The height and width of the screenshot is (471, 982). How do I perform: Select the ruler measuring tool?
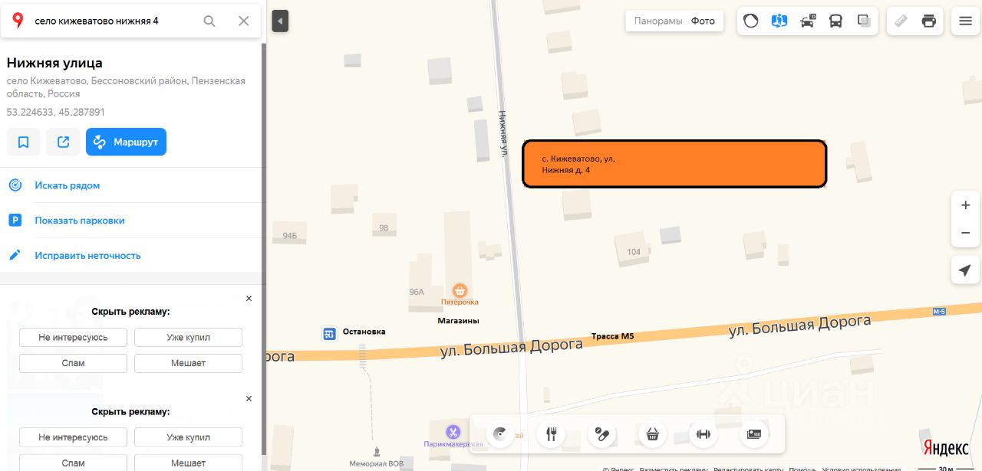coord(901,21)
